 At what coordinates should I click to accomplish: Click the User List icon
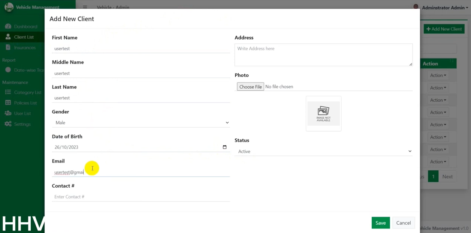click(x=8, y=113)
